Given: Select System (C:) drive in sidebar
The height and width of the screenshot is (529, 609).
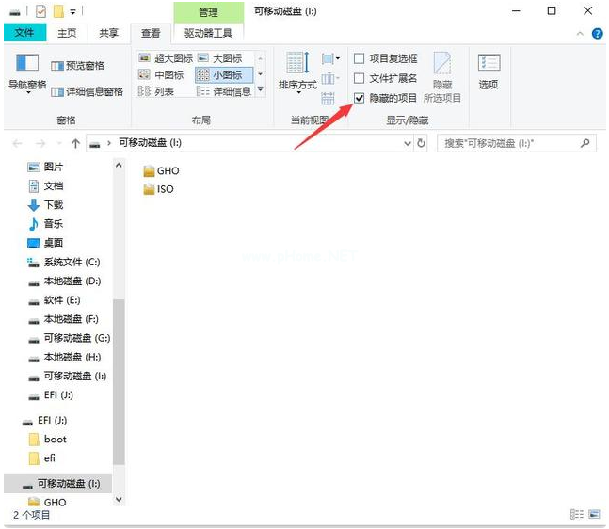Looking at the screenshot, I should click(x=71, y=262).
